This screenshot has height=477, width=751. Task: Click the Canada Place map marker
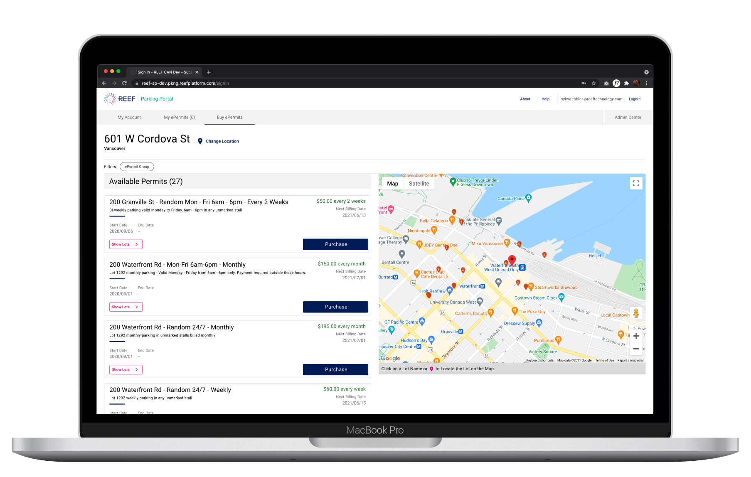[528, 198]
